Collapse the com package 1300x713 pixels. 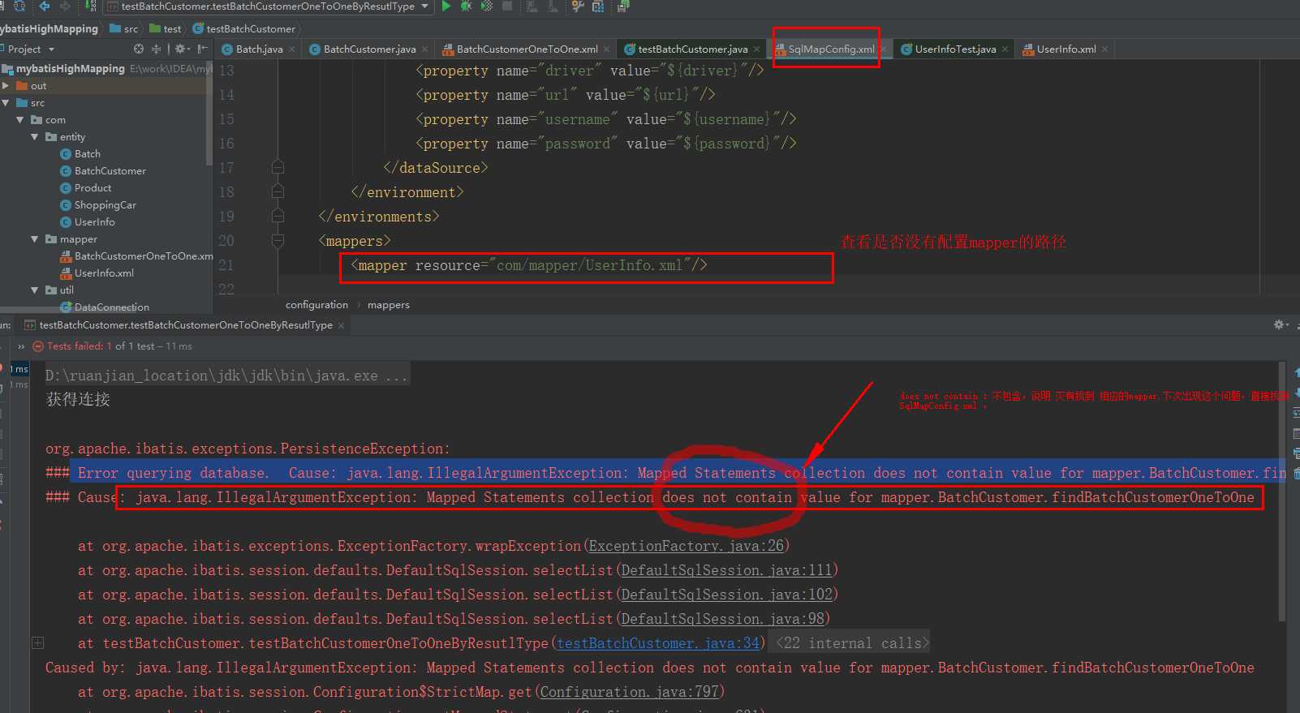pyautogui.click(x=20, y=119)
